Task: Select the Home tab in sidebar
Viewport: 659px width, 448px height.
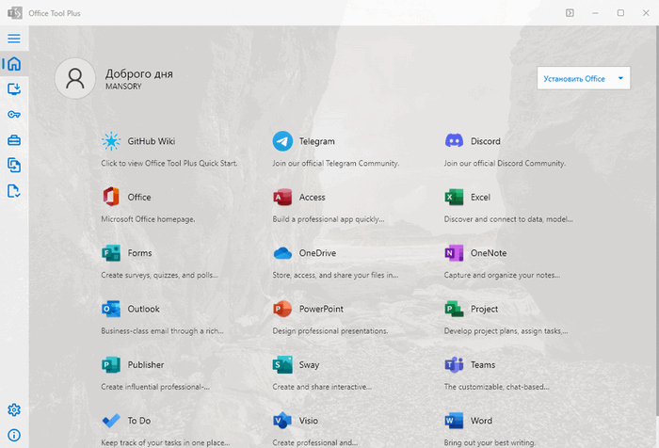Action: (x=14, y=64)
